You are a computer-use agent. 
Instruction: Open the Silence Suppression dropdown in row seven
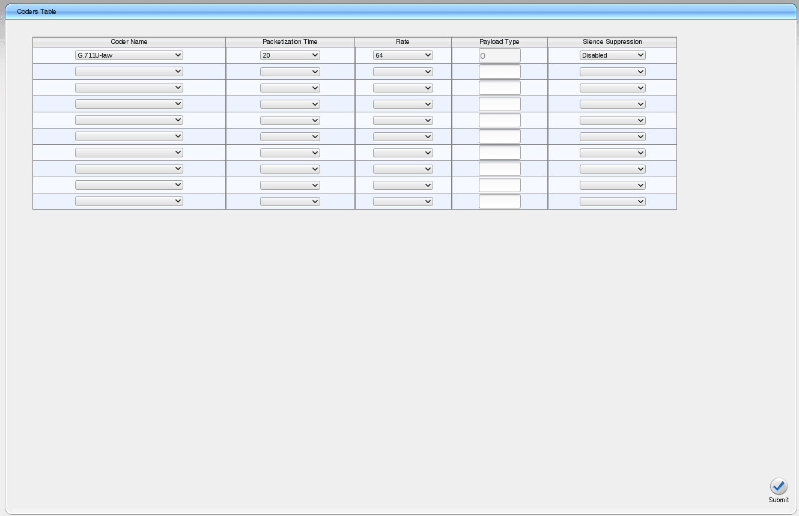tap(613, 153)
